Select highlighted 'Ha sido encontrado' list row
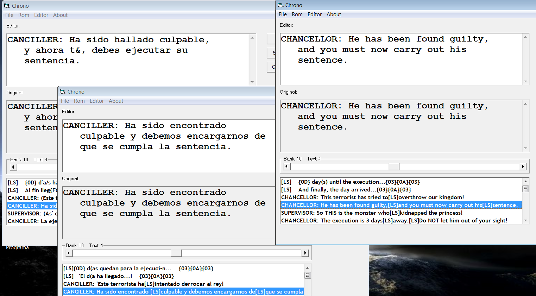The width and height of the screenshot is (536, 296). (x=183, y=292)
